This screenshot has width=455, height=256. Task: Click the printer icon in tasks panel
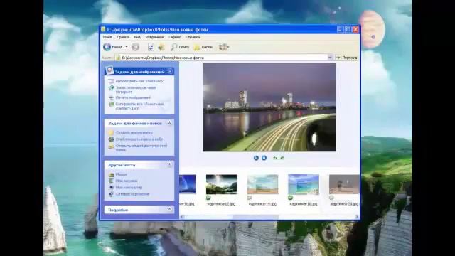click(111, 98)
